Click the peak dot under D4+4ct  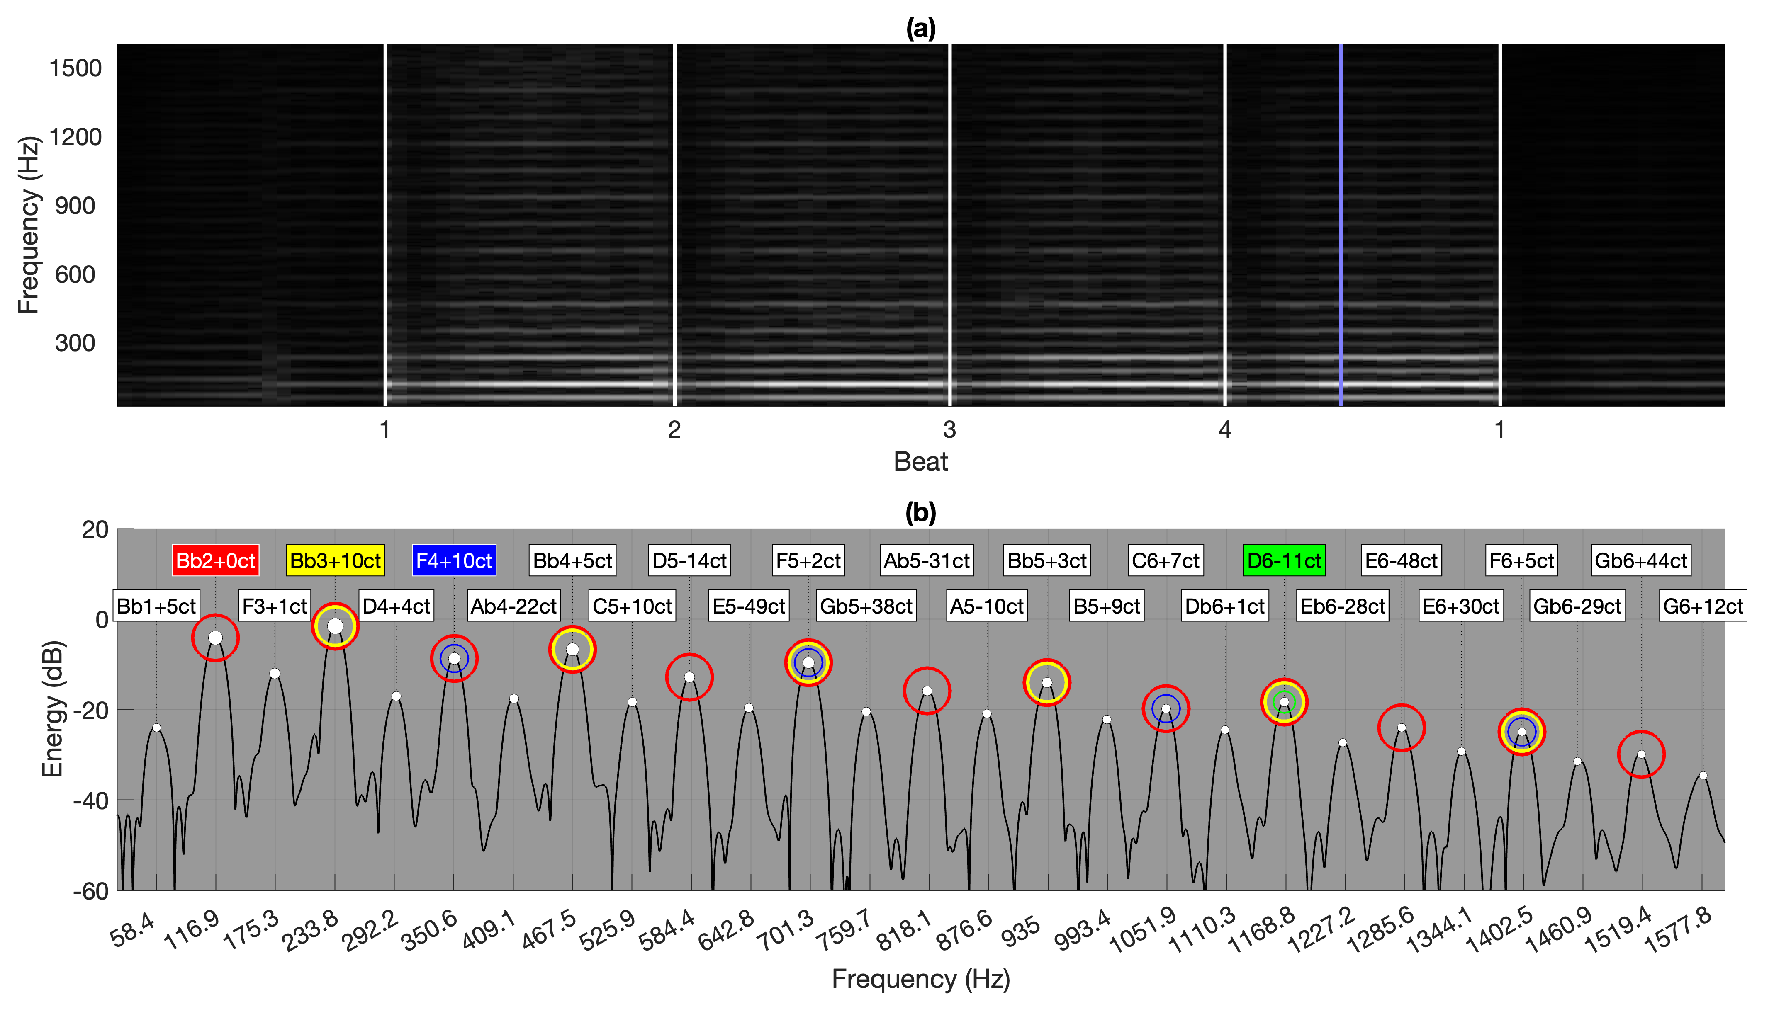[x=396, y=696]
